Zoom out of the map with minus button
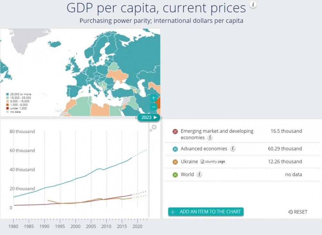Image resolution: width=322 pixels, height=235 pixels. click(x=154, y=107)
